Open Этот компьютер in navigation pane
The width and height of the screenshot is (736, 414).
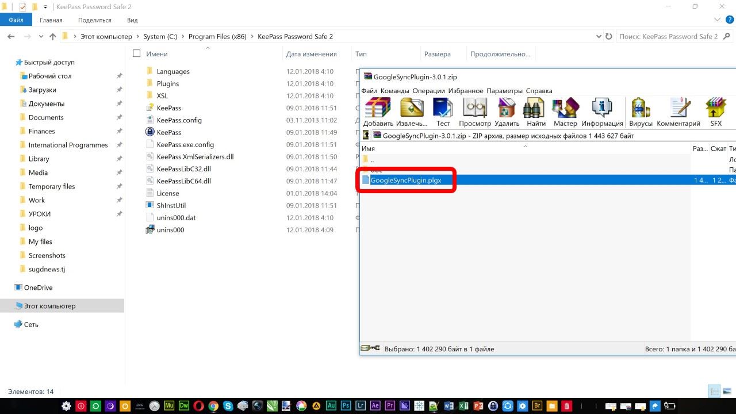coord(49,306)
